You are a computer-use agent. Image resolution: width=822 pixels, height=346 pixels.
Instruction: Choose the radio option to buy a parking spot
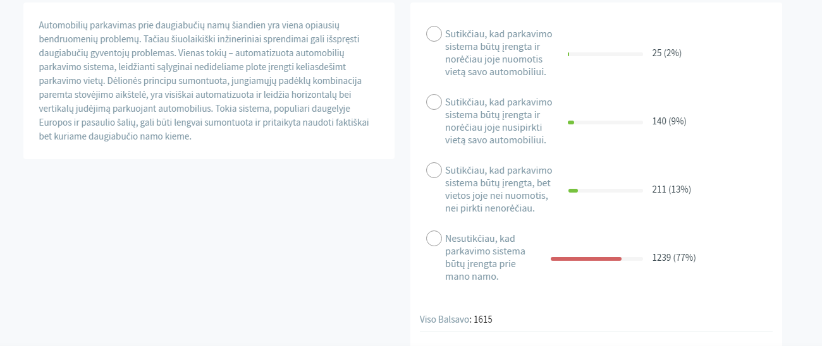coord(434,102)
